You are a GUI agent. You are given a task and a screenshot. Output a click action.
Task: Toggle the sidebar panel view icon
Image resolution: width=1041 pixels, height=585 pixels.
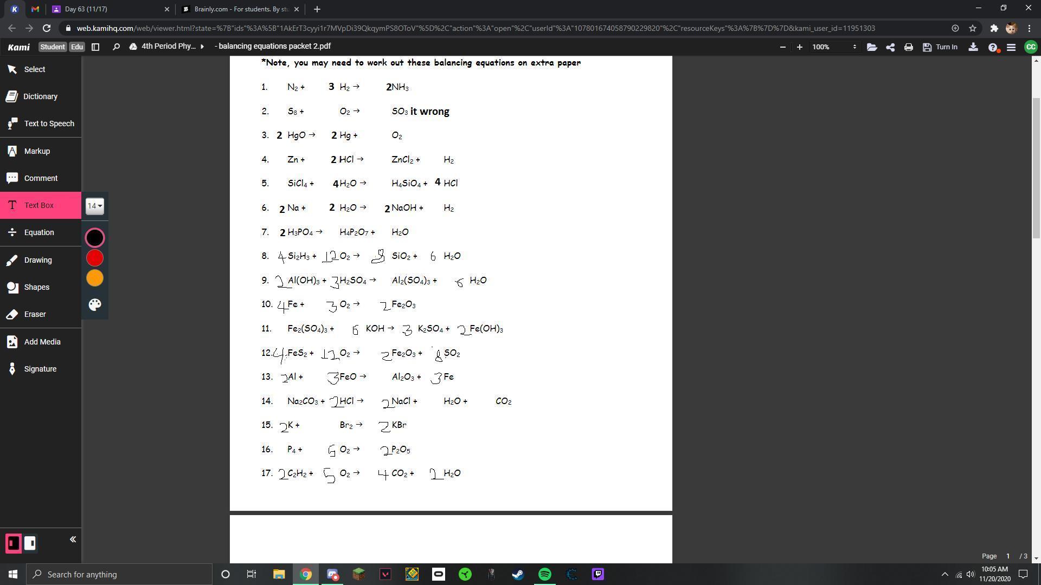pyautogui.click(x=95, y=47)
